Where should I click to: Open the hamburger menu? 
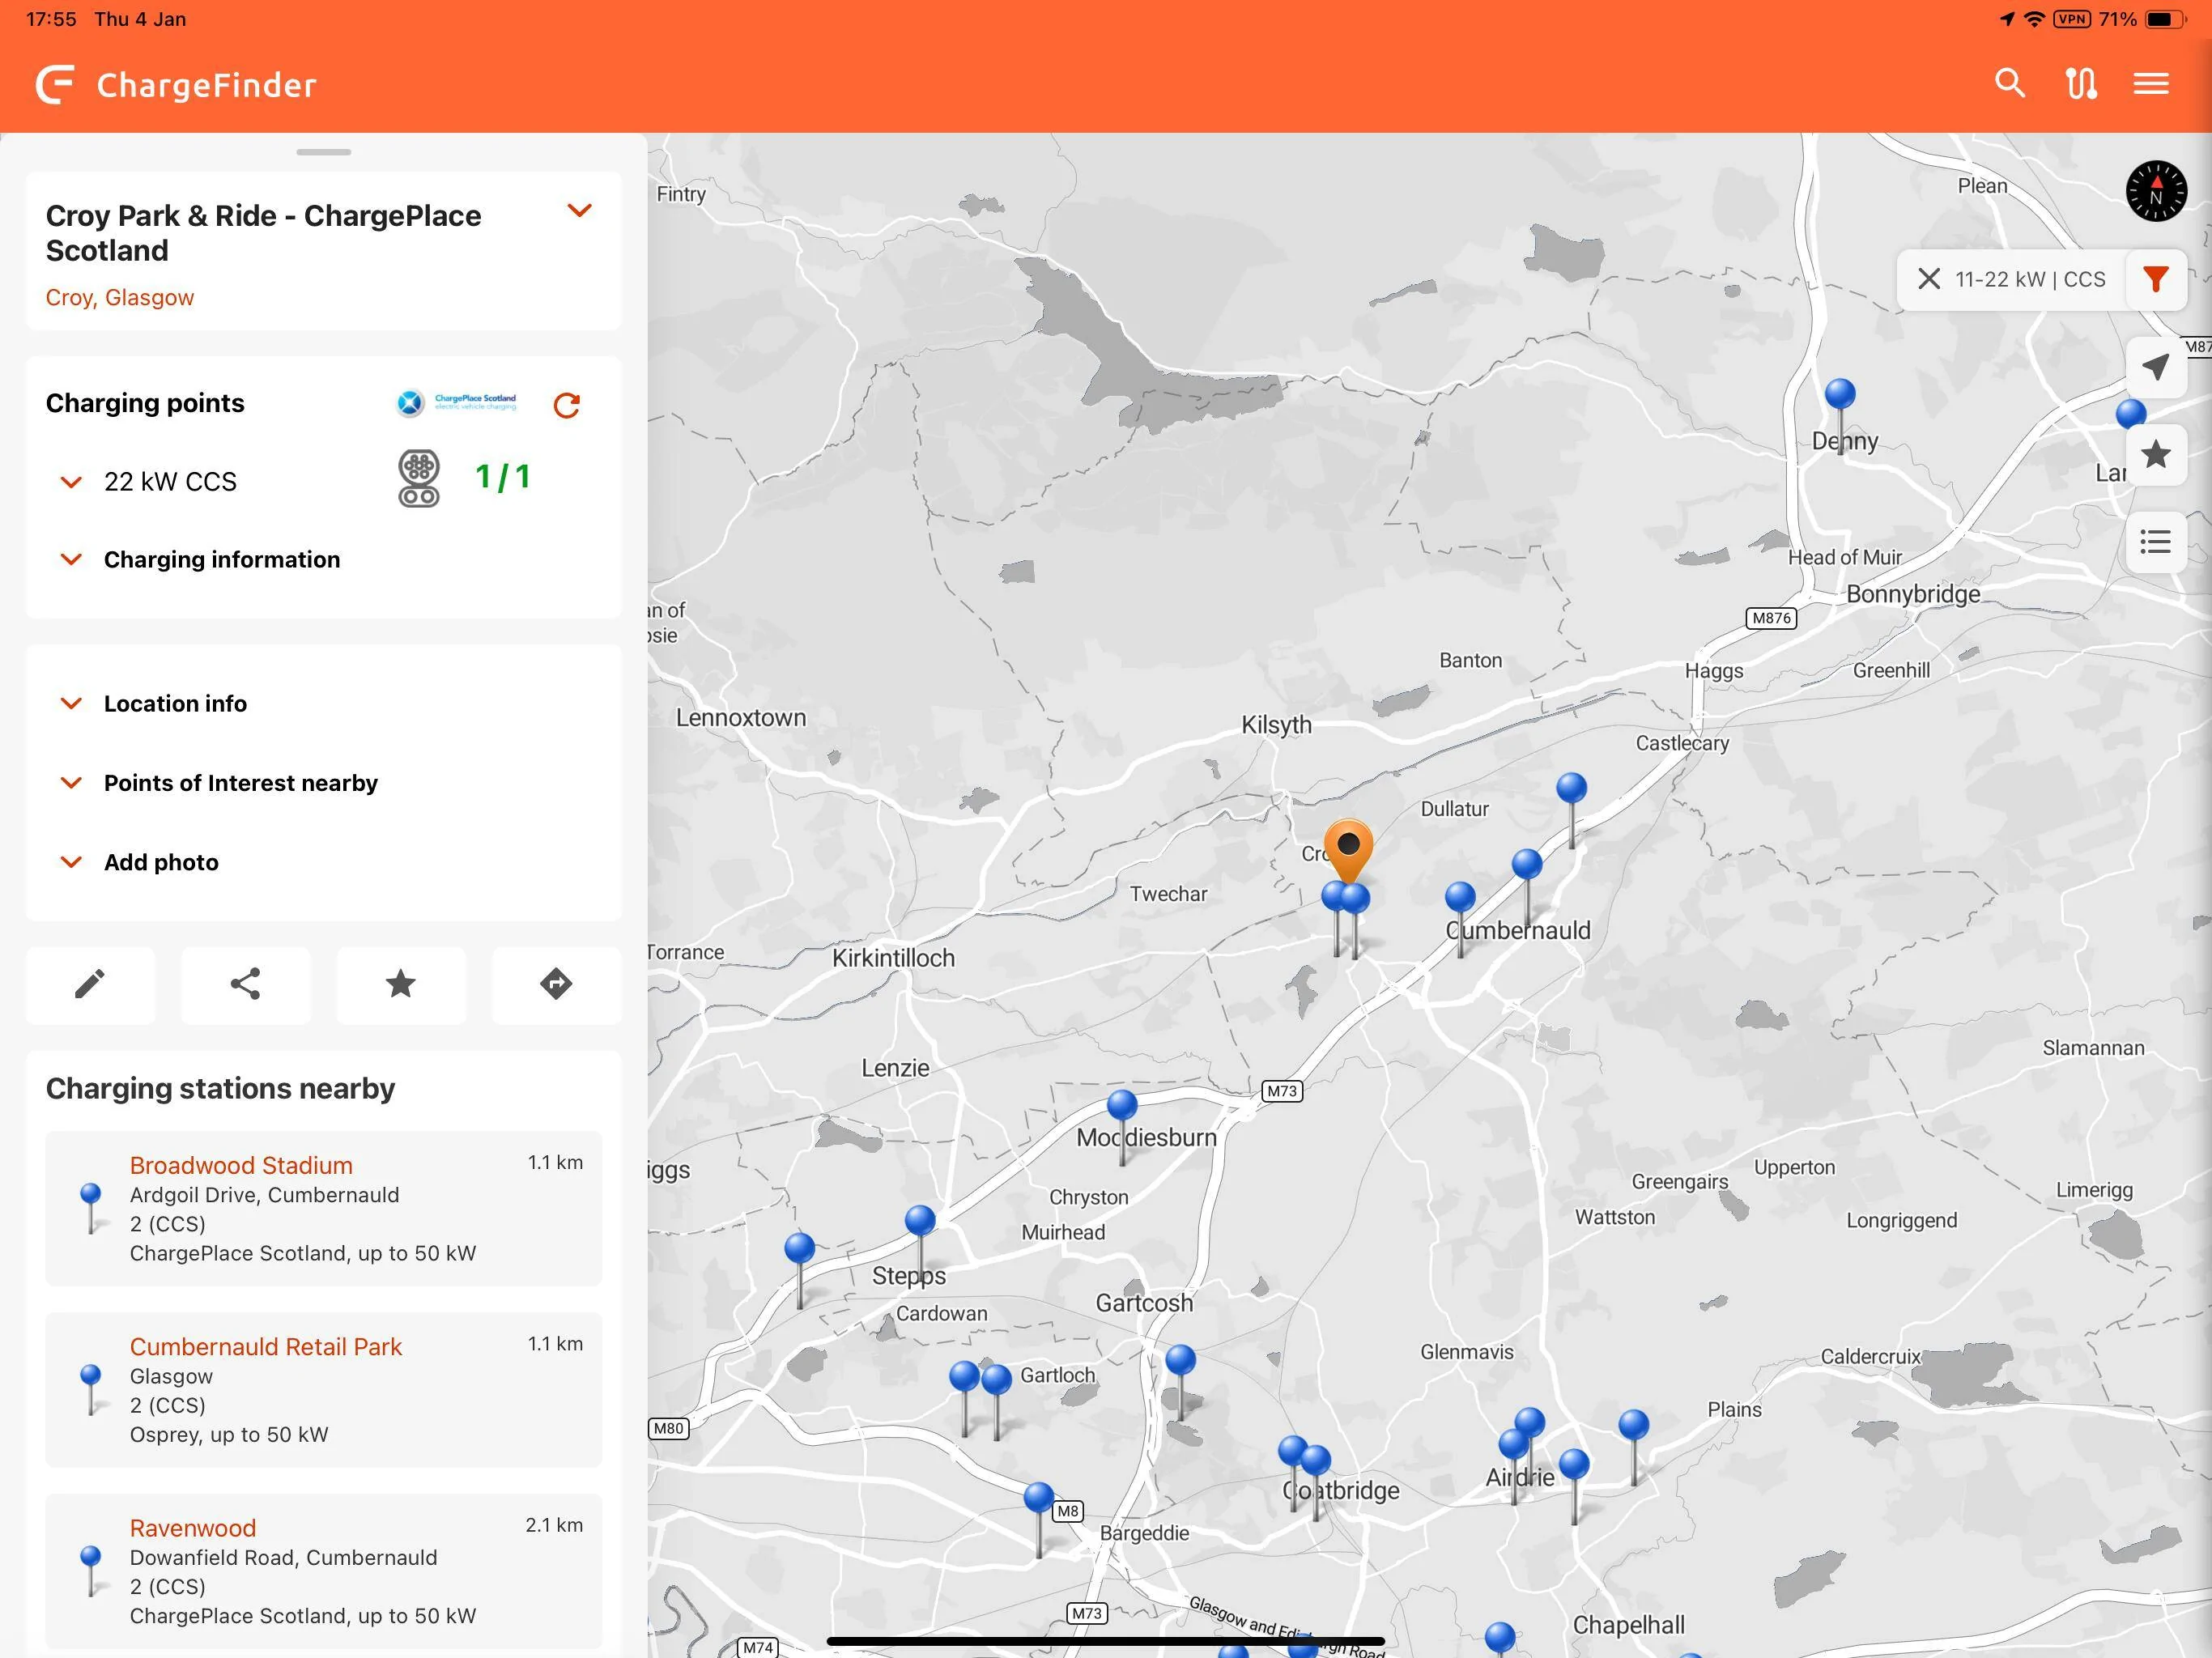[x=2151, y=84]
